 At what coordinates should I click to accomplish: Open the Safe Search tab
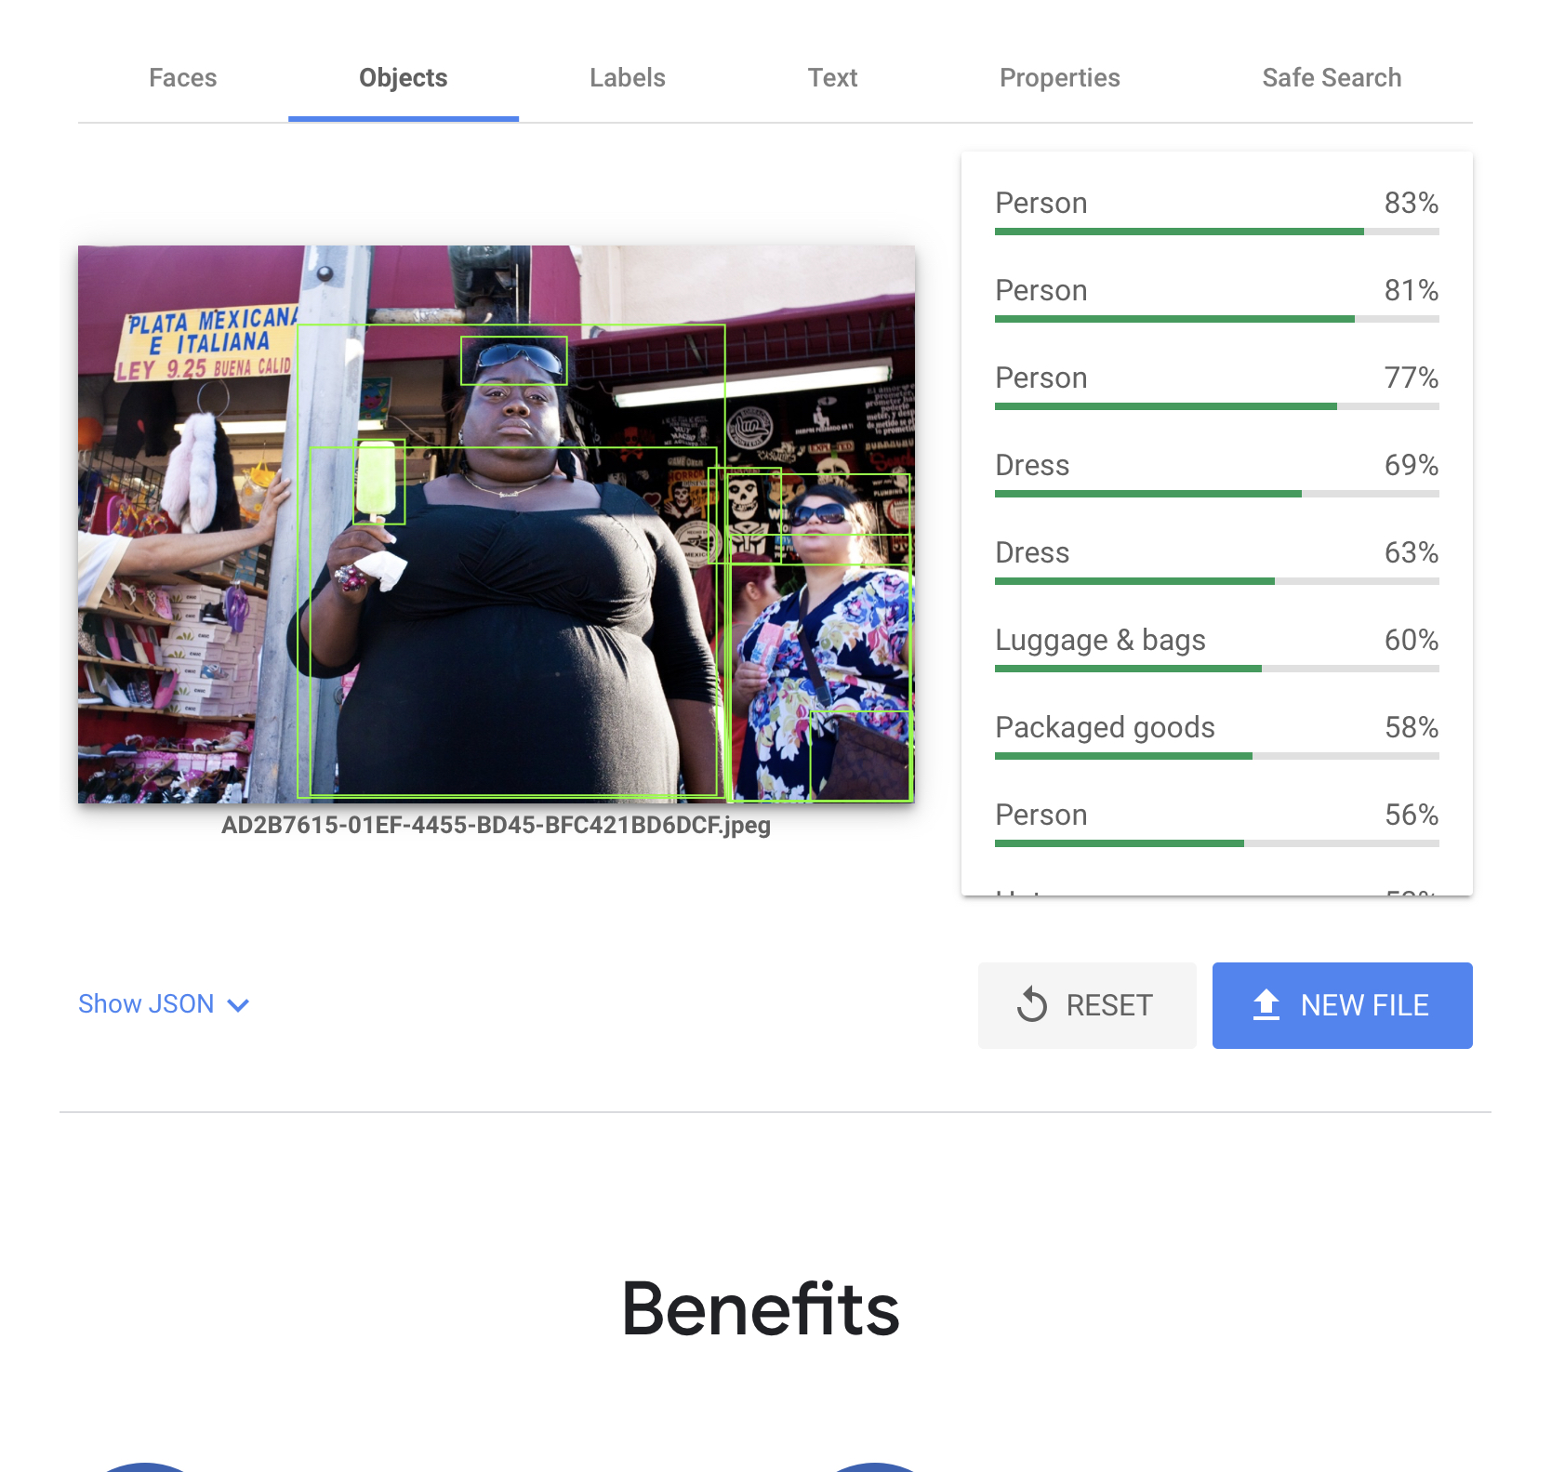1332,78
